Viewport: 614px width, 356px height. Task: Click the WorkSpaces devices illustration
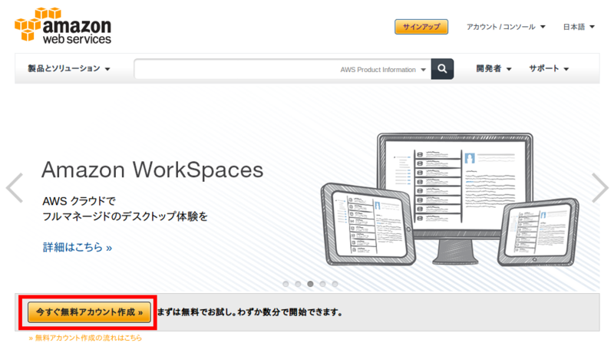pos(450,199)
